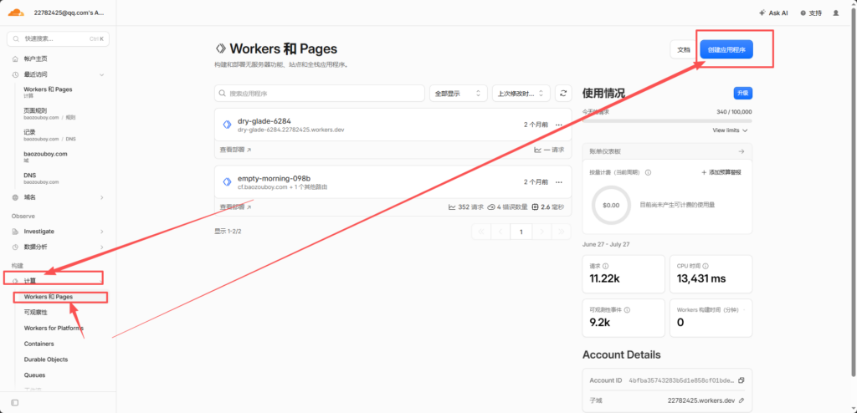The image size is (857, 413).
Task: Click the 11.22k requests value
Action: [x=604, y=278]
